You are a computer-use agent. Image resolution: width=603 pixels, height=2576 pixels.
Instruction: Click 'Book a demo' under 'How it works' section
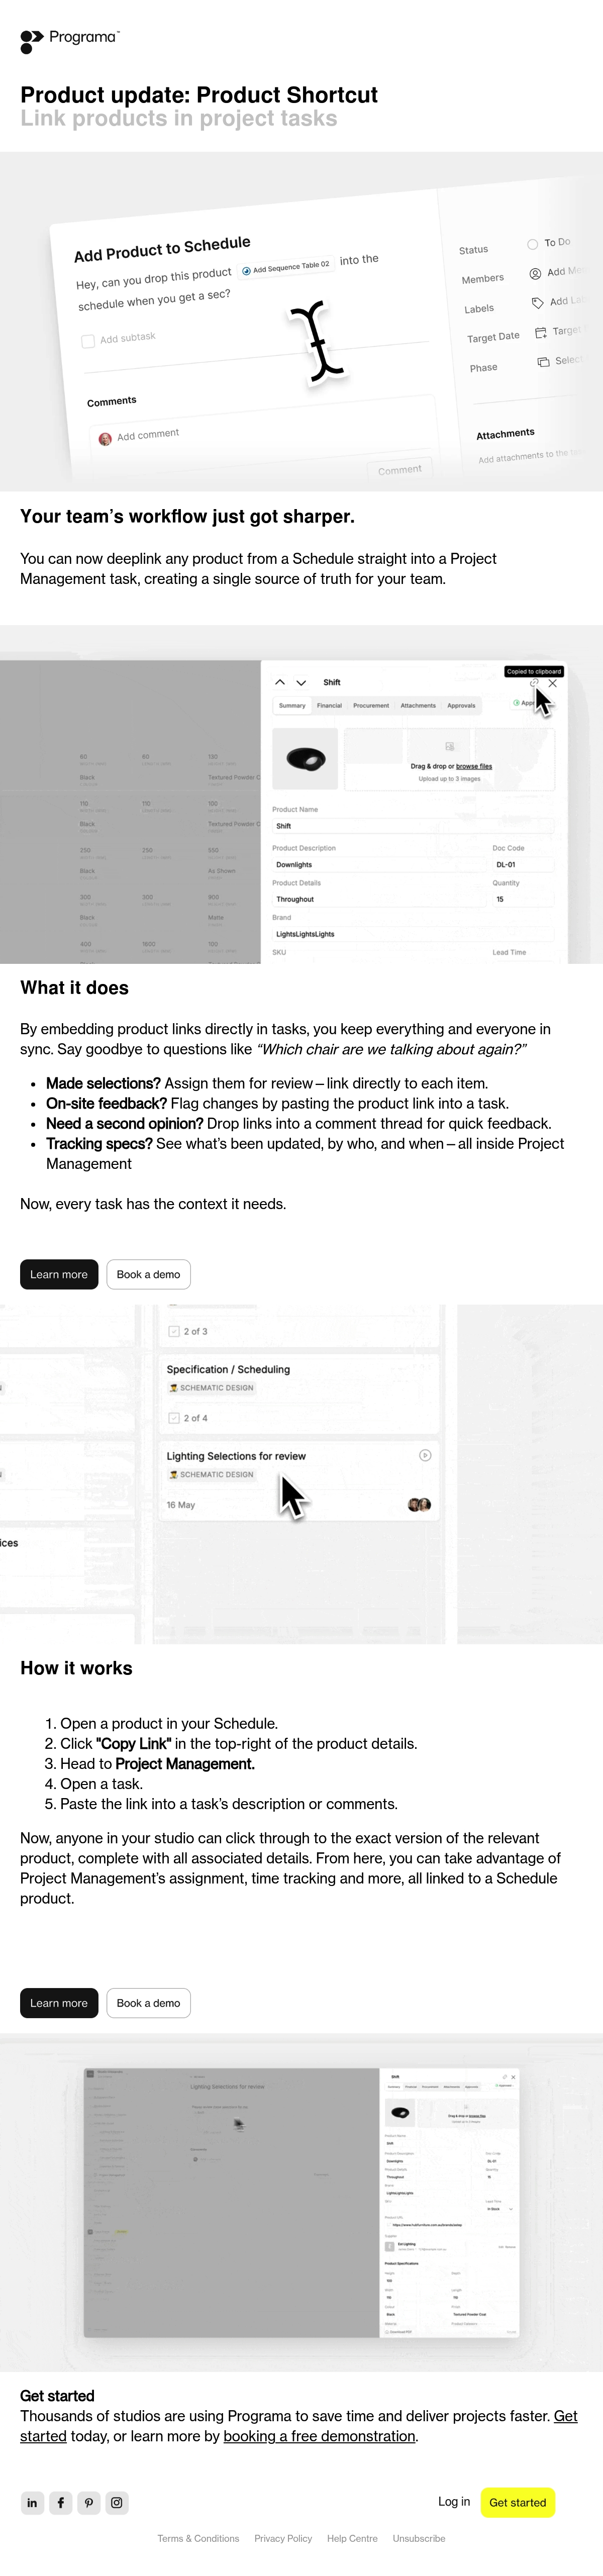pos(148,2003)
